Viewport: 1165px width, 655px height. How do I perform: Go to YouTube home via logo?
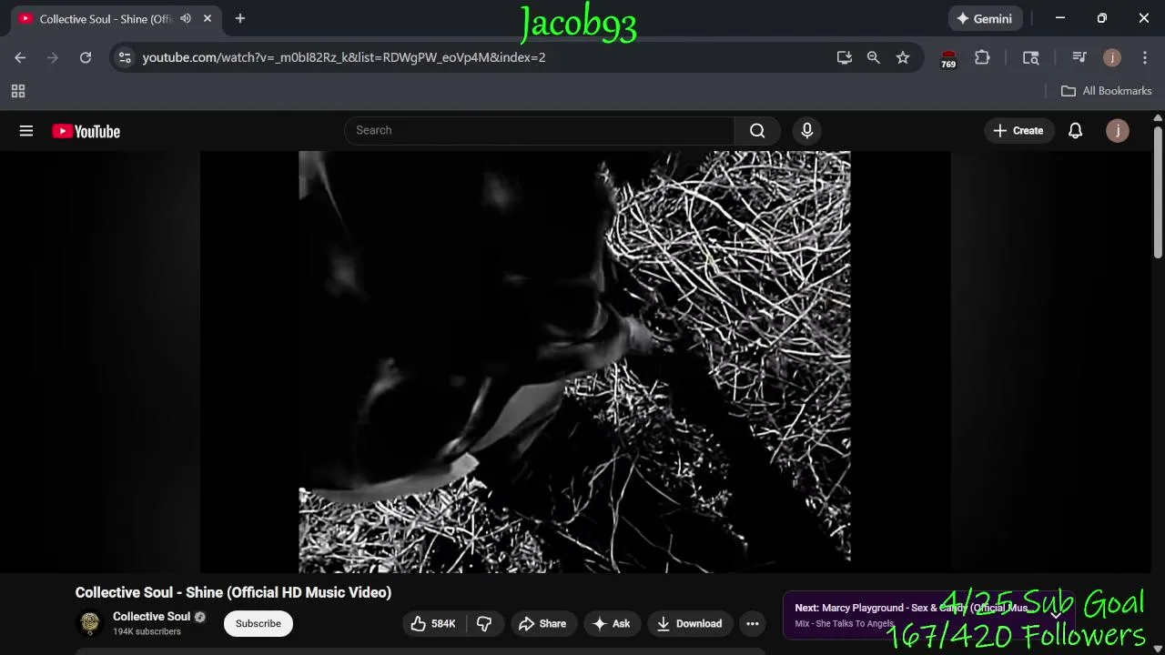[86, 131]
